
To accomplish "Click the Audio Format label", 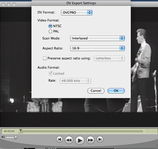I will pyautogui.click(x=49, y=67).
